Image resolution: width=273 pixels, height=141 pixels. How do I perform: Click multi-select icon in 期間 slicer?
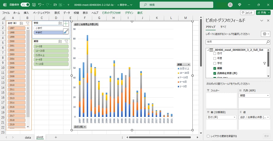60,42
